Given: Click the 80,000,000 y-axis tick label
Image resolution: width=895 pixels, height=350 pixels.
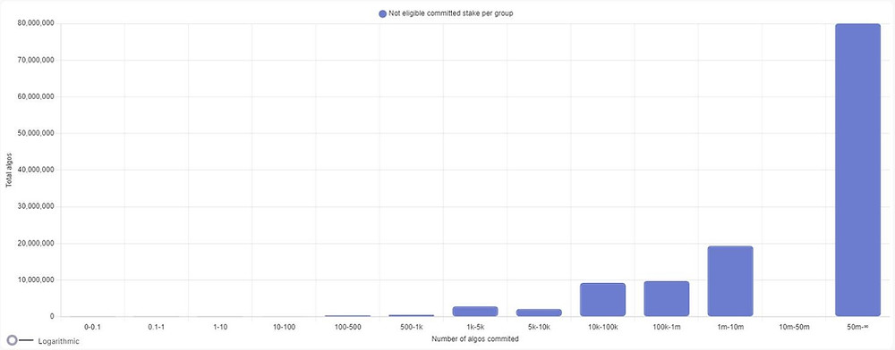Looking at the screenshot, I should [37, 24].
